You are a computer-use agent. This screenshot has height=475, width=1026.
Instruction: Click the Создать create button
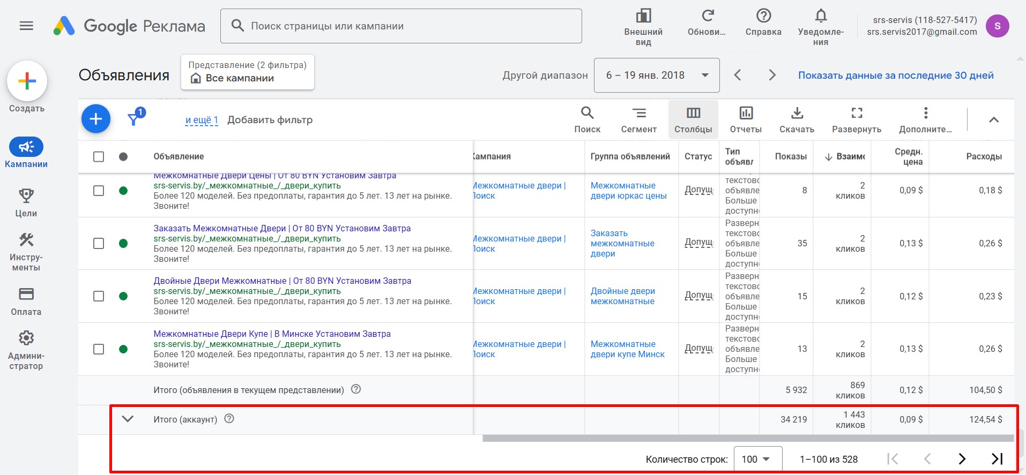coord(27,81)
